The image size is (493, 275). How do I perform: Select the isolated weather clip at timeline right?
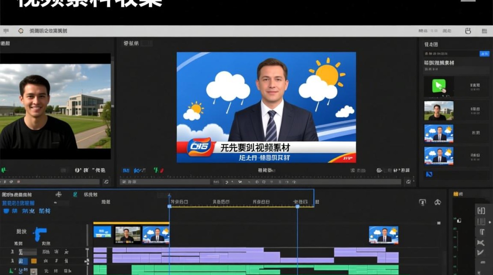pyautogui.click(x=384, y=235)
